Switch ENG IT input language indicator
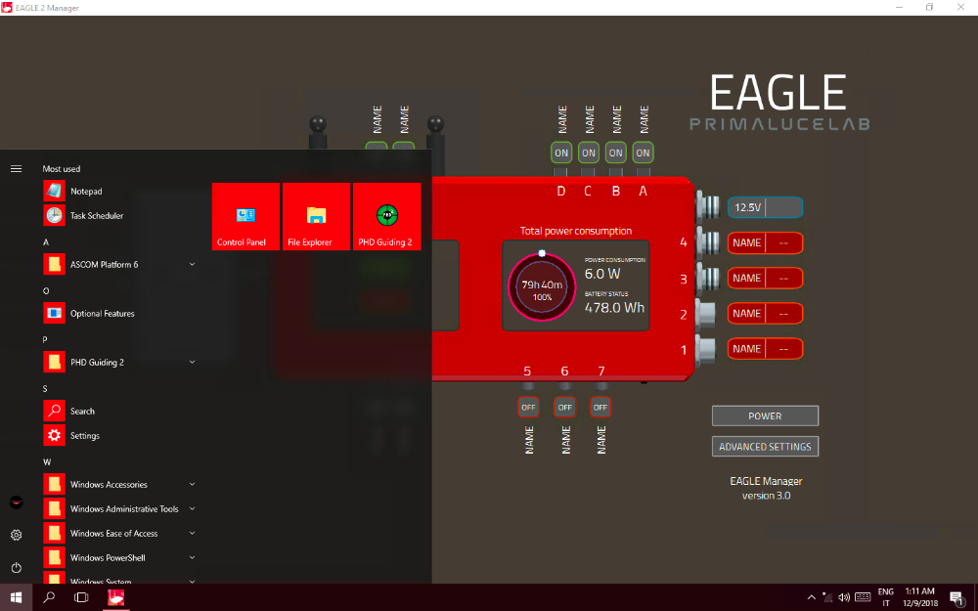Image resolution: width=978 pixels, height=611 pixels. [x=886, y=597]
